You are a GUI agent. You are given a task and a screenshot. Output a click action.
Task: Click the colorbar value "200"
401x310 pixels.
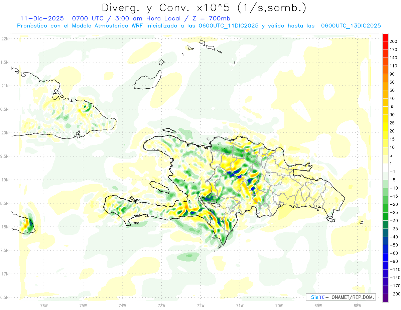point(393,41)
